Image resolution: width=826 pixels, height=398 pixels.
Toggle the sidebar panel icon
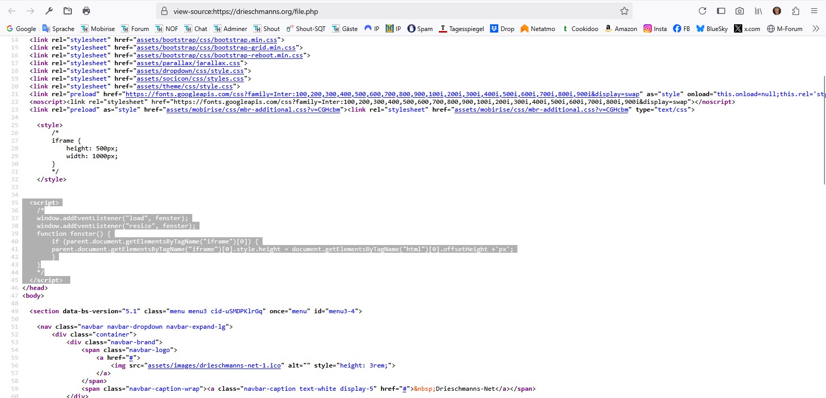(721, 11)
